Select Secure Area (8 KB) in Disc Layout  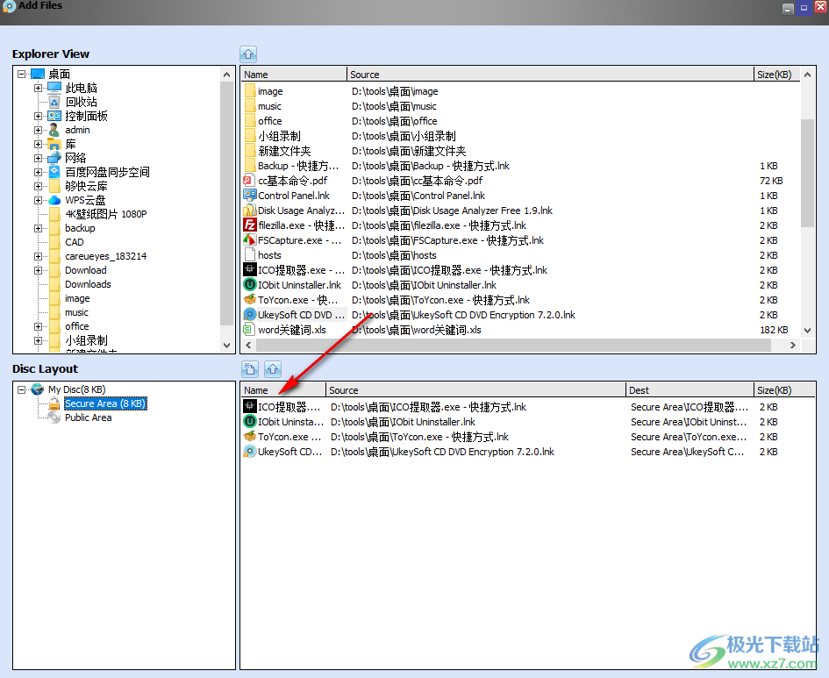click(x=105, y=403)
